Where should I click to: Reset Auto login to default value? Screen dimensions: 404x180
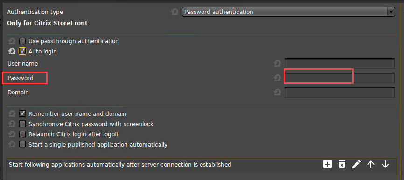point(12,52)
